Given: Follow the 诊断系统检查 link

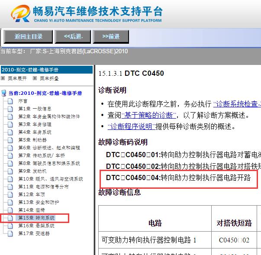Looking at the screenshot, I should [237, 104].
